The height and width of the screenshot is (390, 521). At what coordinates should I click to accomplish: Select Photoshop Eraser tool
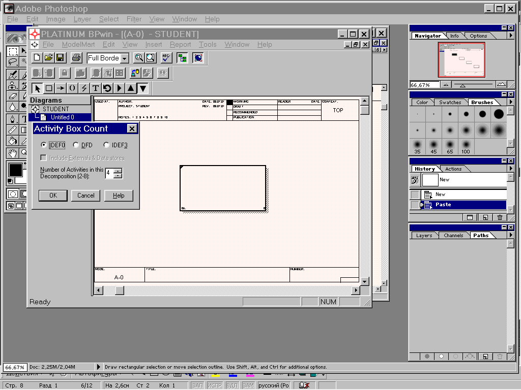tap(13, 96)
